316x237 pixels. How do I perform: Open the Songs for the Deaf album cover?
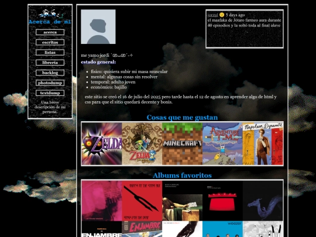142,201
